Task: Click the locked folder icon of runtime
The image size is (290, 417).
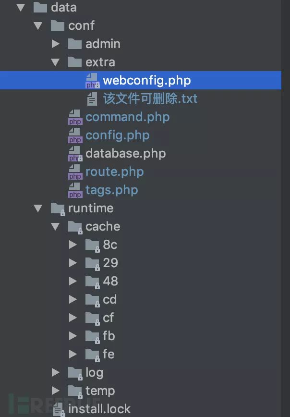Action: (x=58, y=208)
